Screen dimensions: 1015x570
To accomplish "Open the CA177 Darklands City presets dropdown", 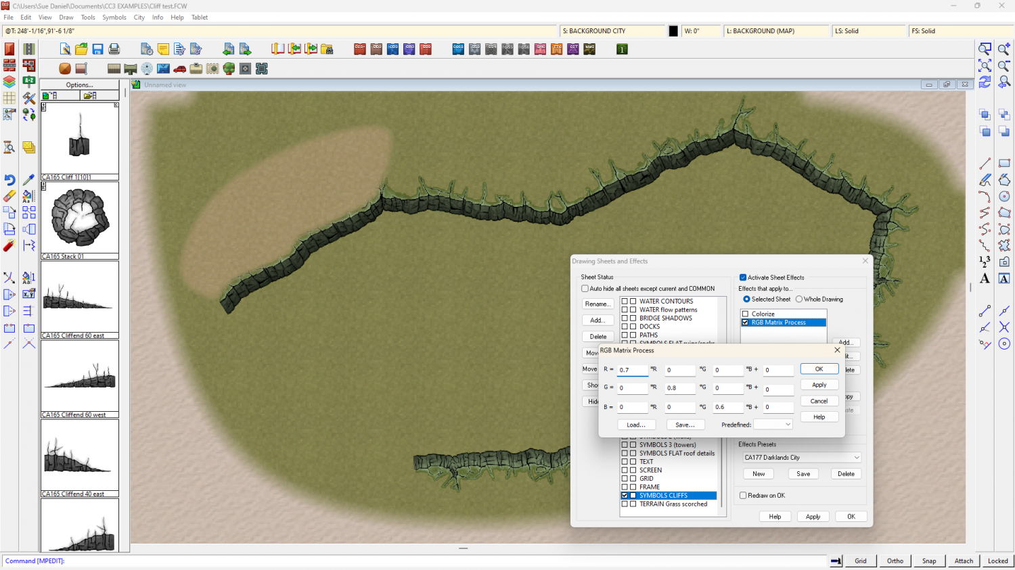I will (x=802, y=458).
